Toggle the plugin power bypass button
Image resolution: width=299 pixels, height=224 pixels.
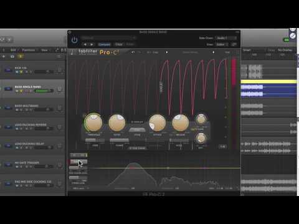click(x=74, y=40)
